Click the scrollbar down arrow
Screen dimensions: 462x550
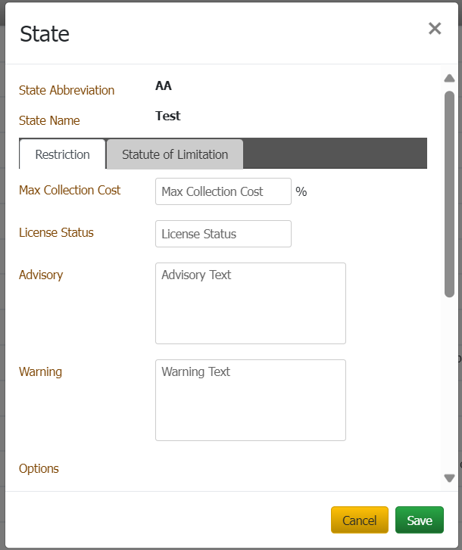click(449, 478)
